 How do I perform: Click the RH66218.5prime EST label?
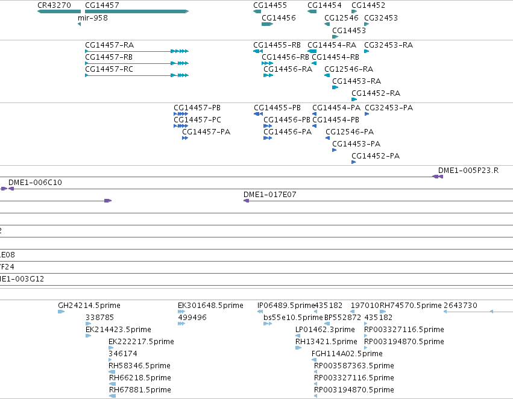coord(140,379)
